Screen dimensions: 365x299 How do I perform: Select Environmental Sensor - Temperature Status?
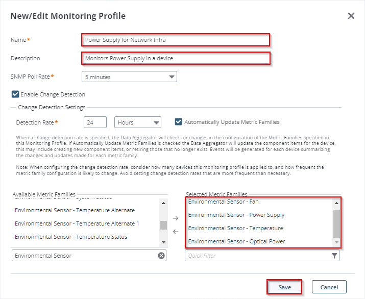tap(71, 237)
